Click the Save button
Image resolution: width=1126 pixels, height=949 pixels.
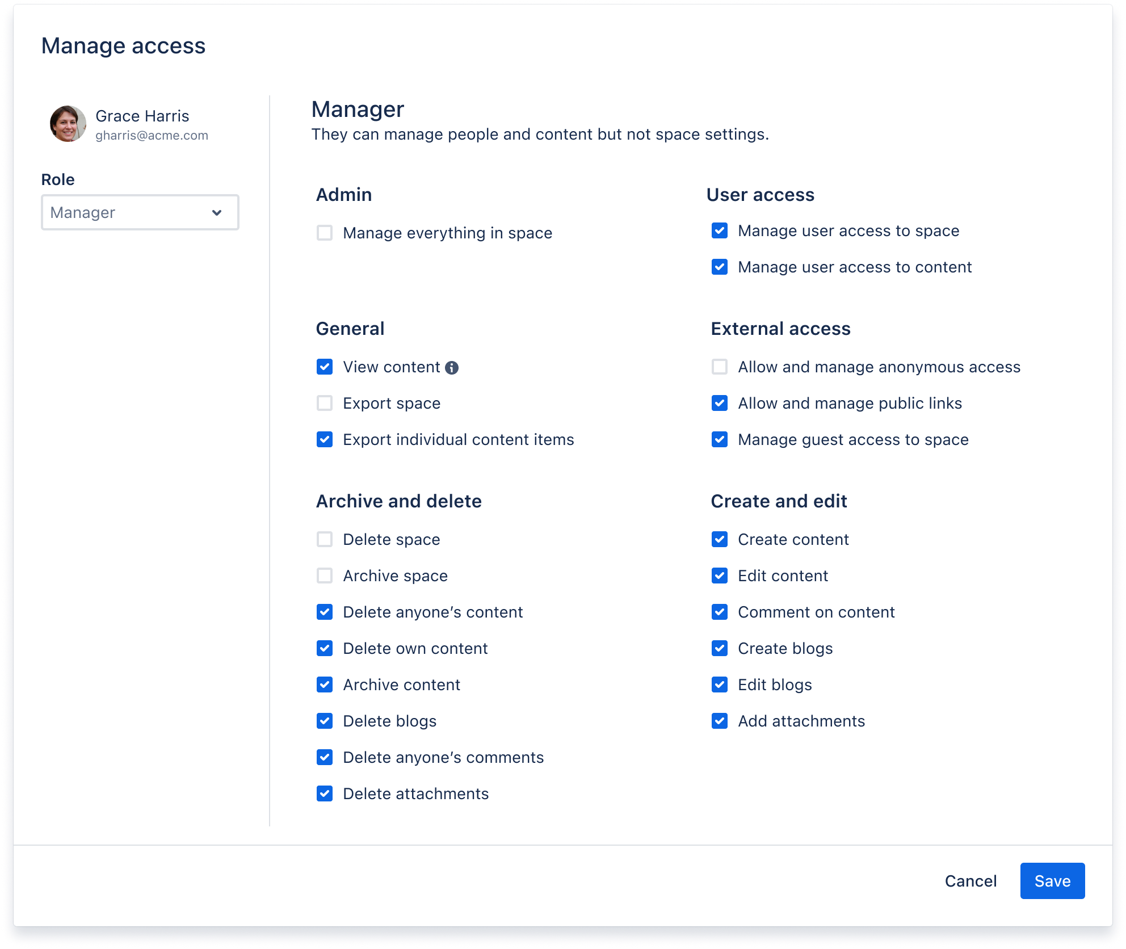point(1052,881)
